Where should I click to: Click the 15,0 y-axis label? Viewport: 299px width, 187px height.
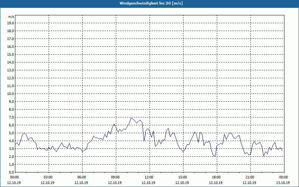click(x=10, y=54)
